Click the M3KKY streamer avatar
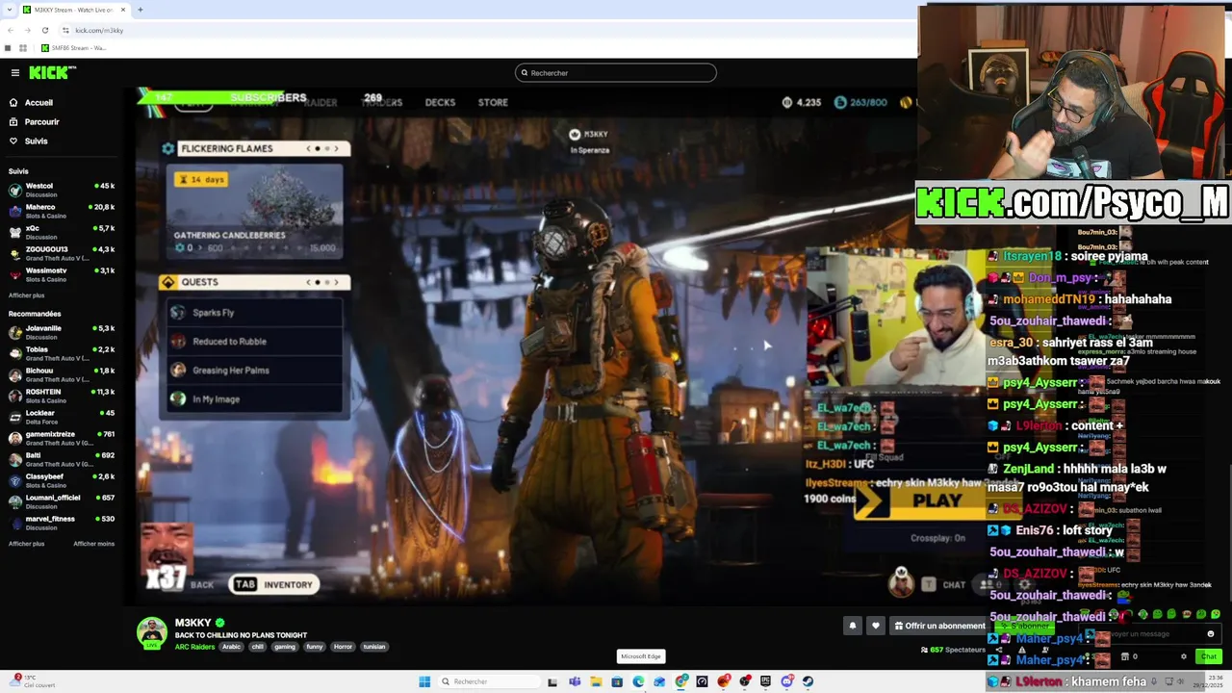Viewport: 1232px width, 693px height. pyautogui.click(x=151, y=632)
